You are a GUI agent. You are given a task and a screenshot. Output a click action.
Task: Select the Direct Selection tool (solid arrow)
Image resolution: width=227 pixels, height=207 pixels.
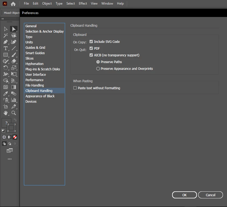(14, 29)
